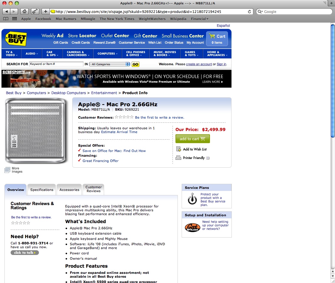335x283 pixels.
Task: Open Top Sites grid icon
Action: click(x=14, y=19)
